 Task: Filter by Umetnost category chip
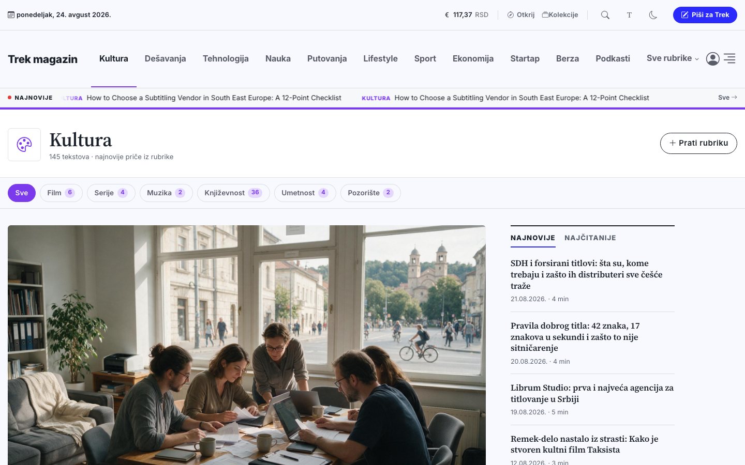tap(305, 193)
